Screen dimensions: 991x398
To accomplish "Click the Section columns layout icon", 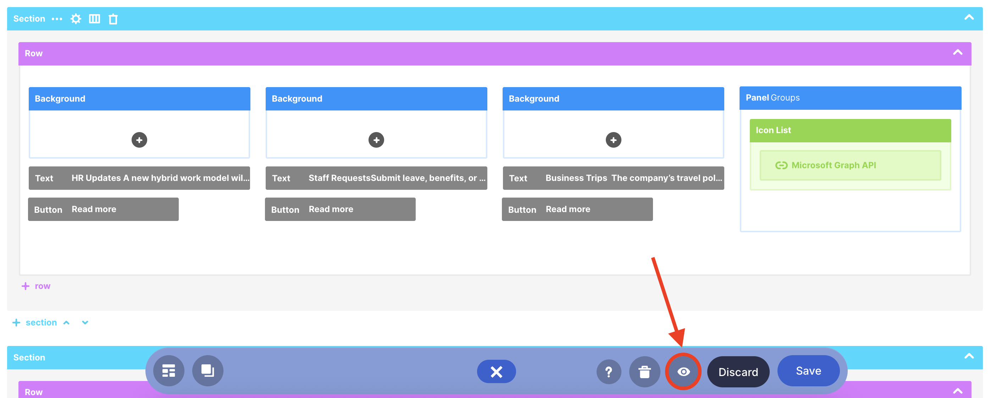I will click(94, 19).
